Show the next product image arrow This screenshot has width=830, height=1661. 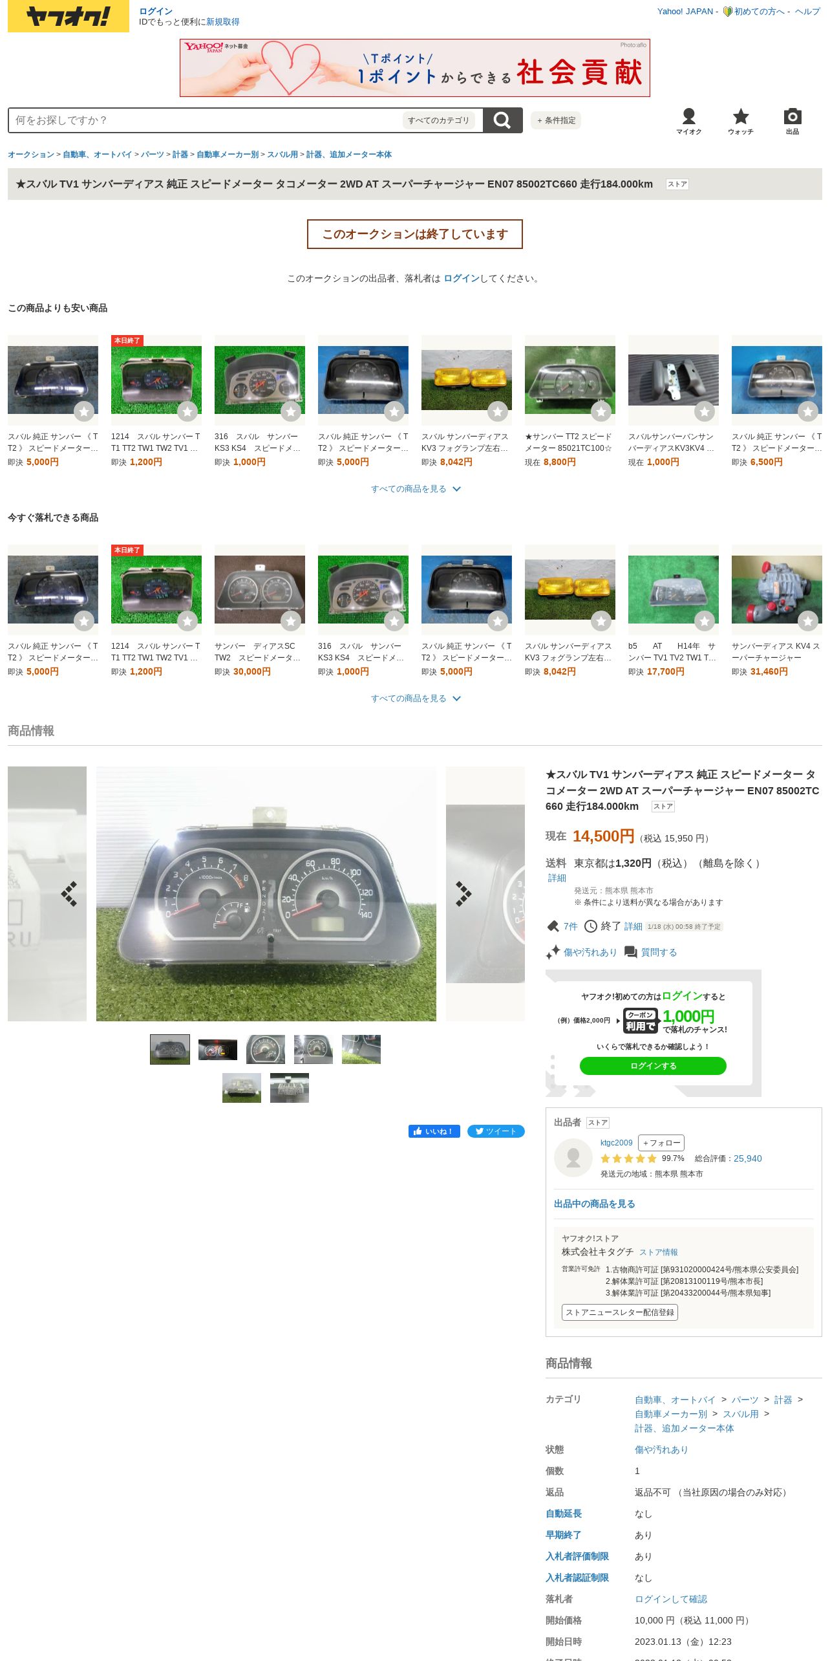[x=463, y=893]
